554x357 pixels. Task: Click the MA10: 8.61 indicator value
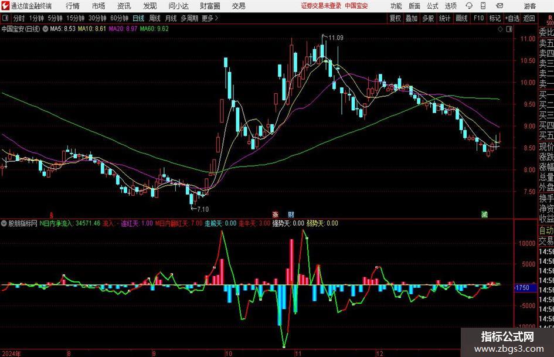coord(92,29)
